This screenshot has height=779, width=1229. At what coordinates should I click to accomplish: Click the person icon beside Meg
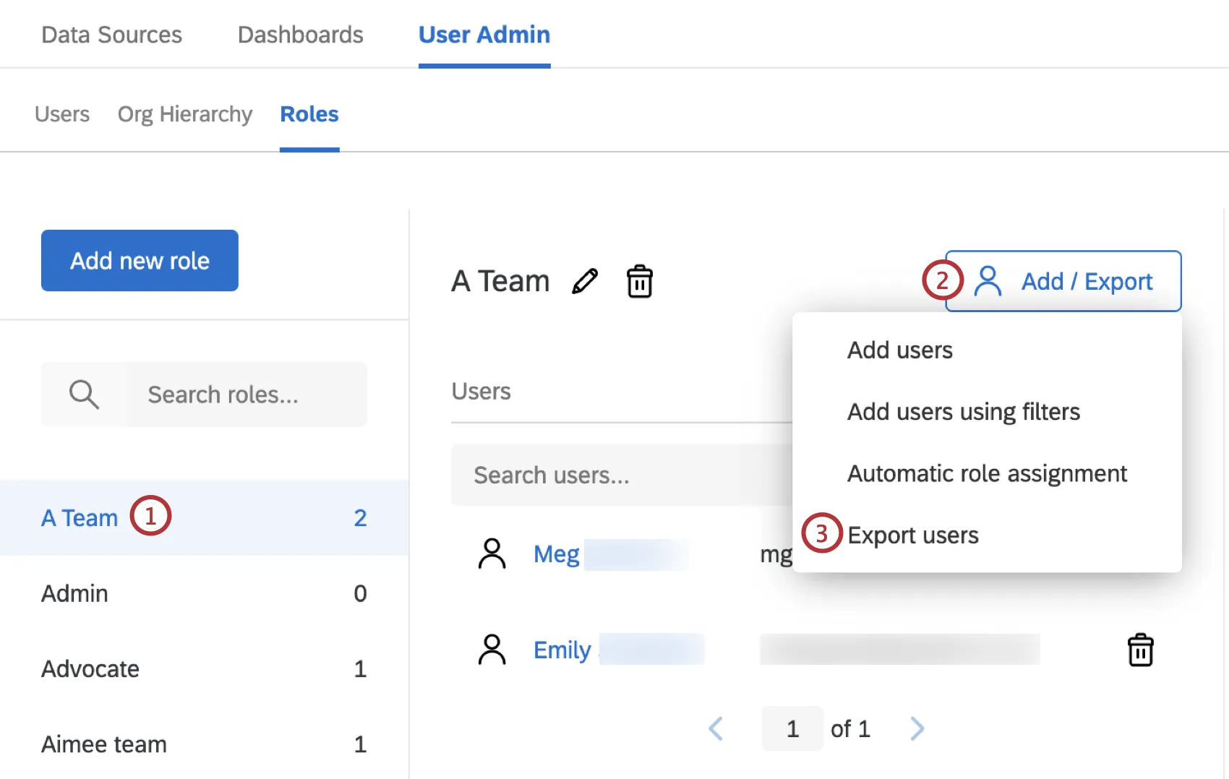[492, 554]
